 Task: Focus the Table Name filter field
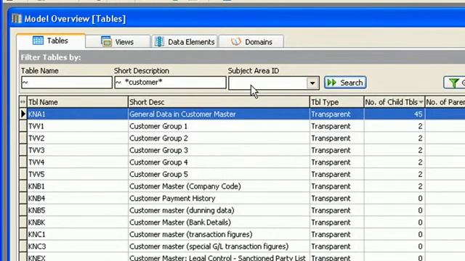coord(67,83)
